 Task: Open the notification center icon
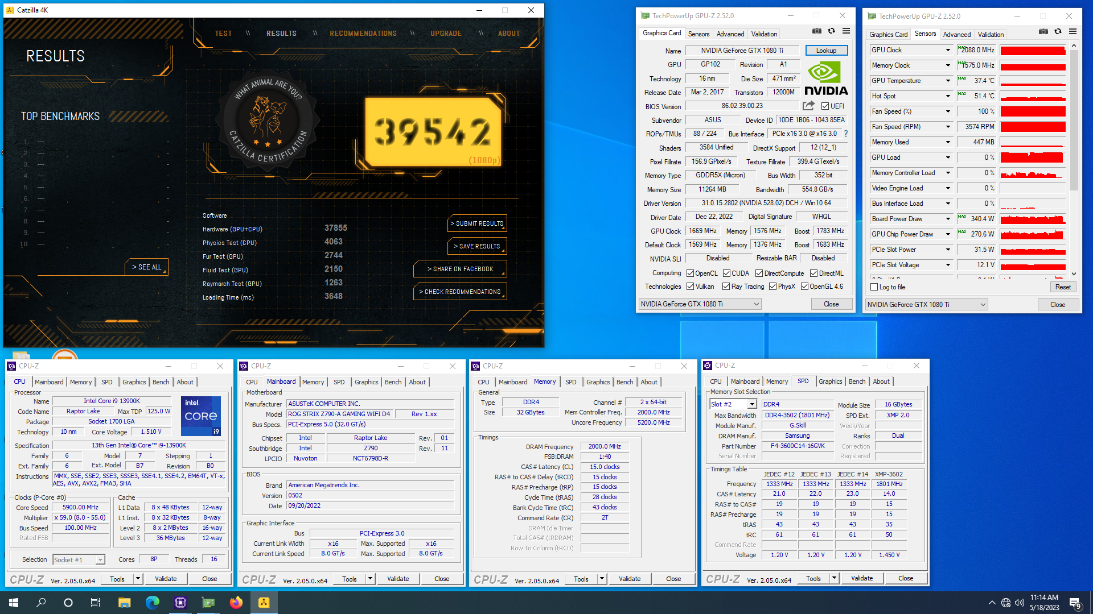(x=1075, y=603)
